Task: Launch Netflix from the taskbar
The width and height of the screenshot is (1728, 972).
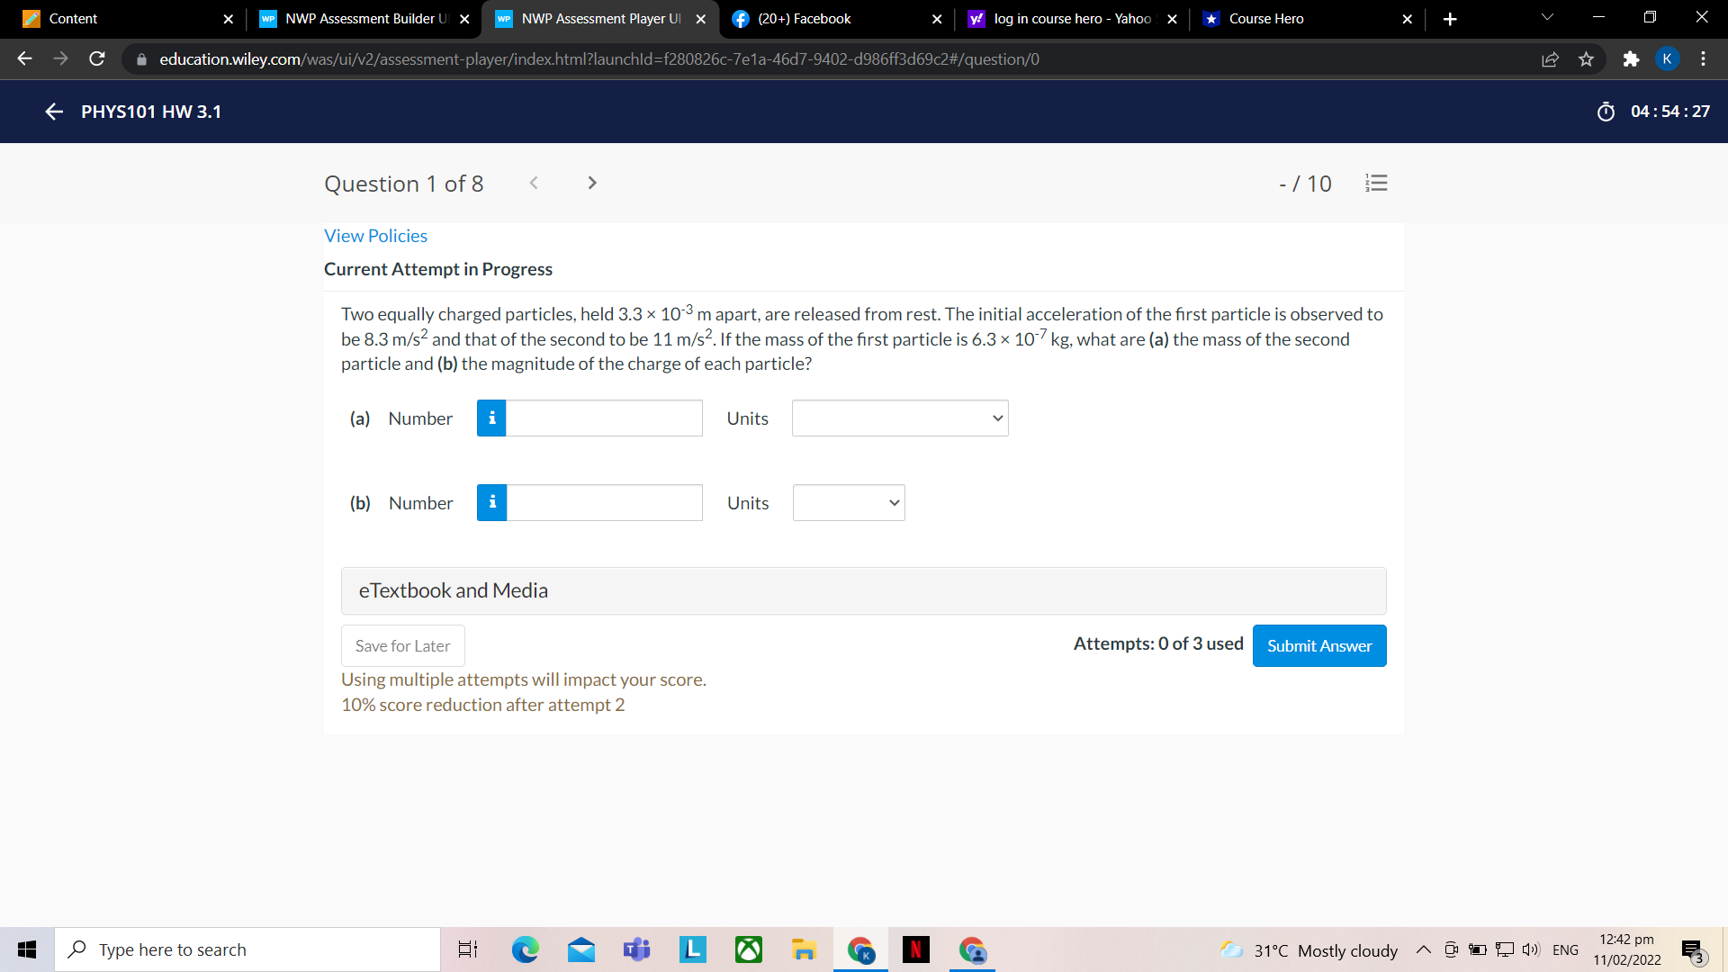Action: coord(916,949)
